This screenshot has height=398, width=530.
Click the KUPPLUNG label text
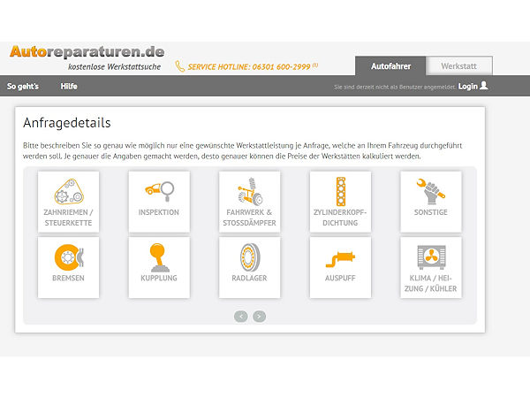(159, 278)
